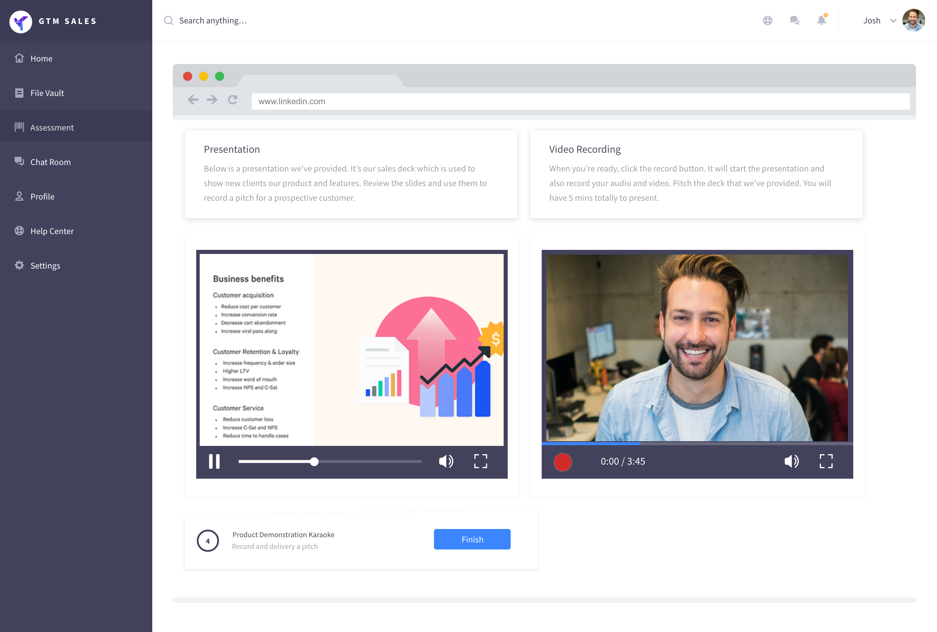Click the browser forward arrow

(x=212, y=100)
